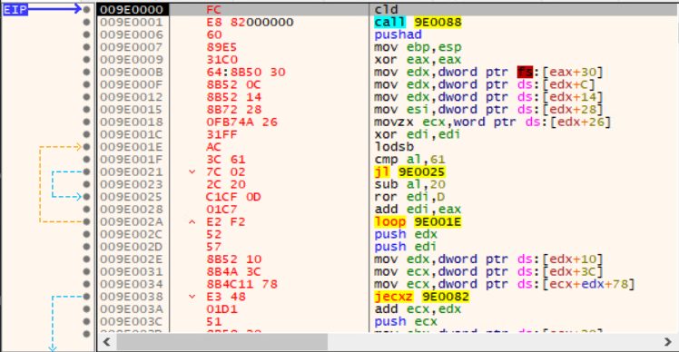
Task: Select push edx instruction
Action: (x=406, y=234)
